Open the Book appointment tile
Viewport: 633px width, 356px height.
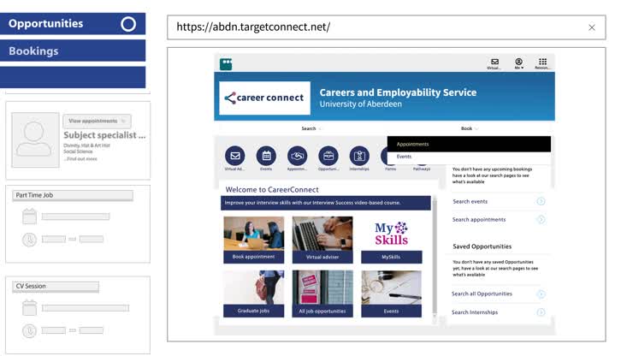tap(253, 240)
